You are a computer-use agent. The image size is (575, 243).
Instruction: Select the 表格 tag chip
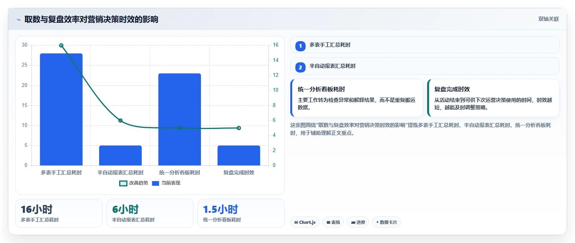point(333,222)
